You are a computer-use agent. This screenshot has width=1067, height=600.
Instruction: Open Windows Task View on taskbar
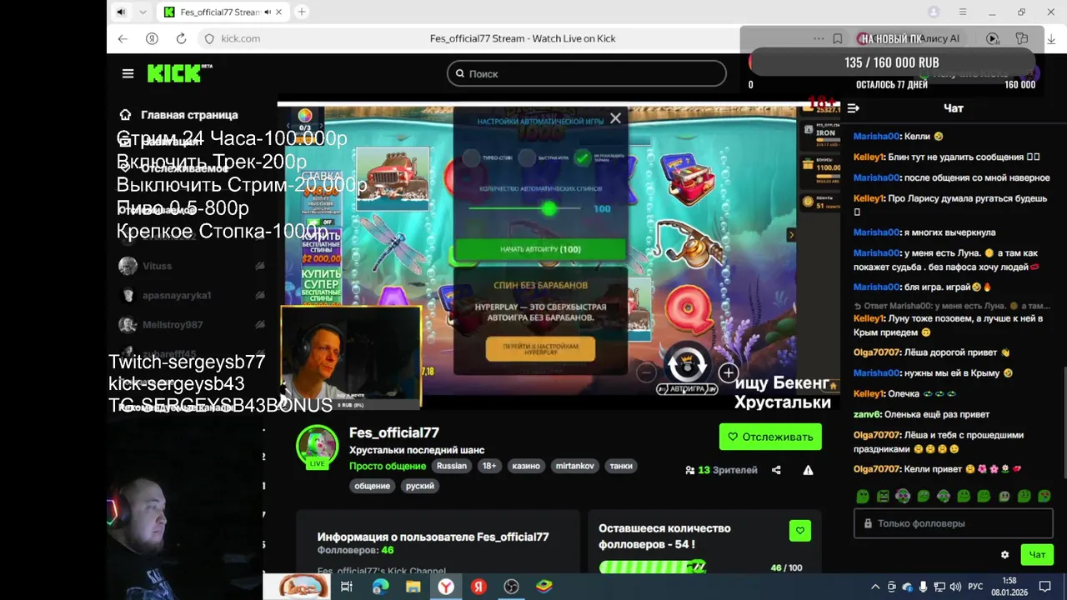[x=346, y=587]
